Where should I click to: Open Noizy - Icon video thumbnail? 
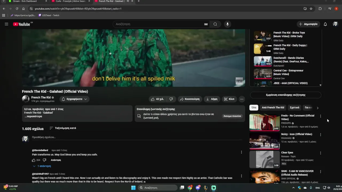pos(265,141)
